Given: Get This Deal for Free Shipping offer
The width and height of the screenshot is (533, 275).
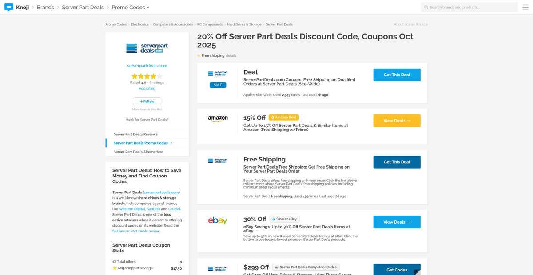Looking at the screenshot, I should pos(397,162).
